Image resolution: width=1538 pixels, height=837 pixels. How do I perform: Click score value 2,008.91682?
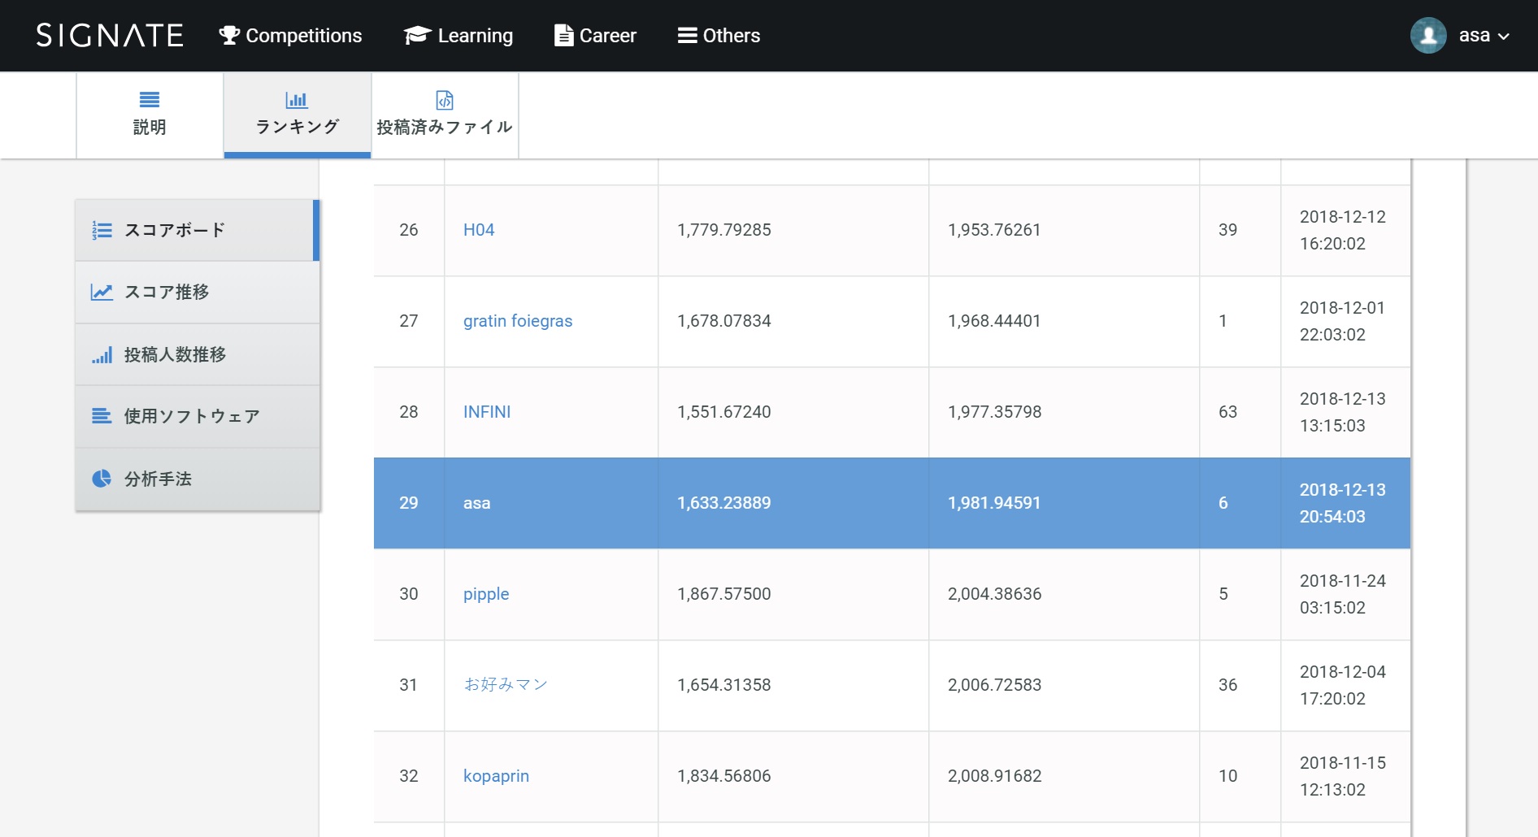pyautogui.click(x=995, y=776)
